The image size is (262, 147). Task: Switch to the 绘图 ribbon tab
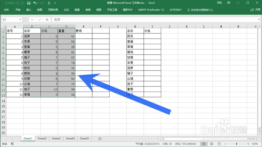pyautogui.click(x=40, y=10)
